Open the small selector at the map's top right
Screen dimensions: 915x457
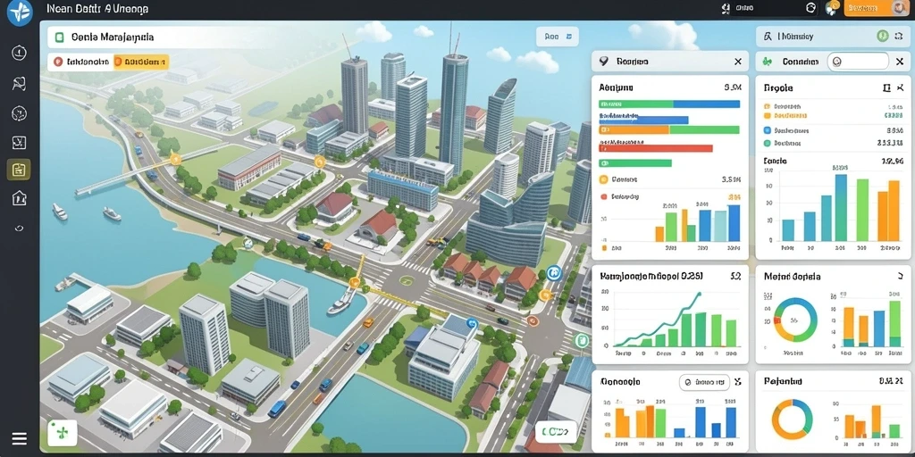click(x=558, y=36)
